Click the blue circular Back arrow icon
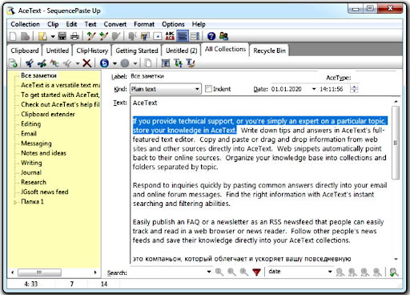410x295 pixels. (104, 63)
